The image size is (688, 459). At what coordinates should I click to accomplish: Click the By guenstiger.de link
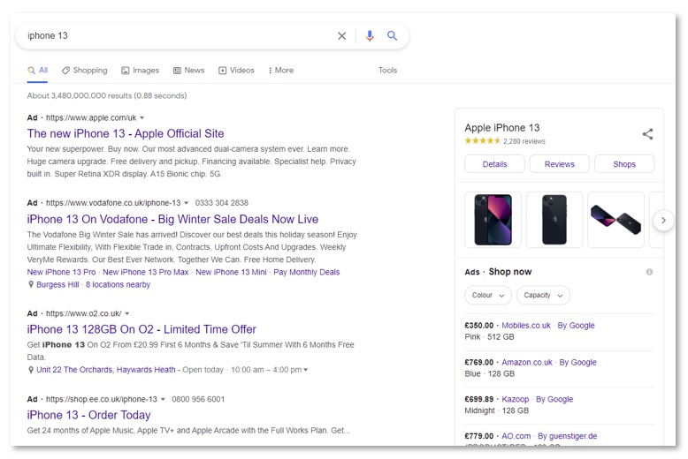point(567,436)
